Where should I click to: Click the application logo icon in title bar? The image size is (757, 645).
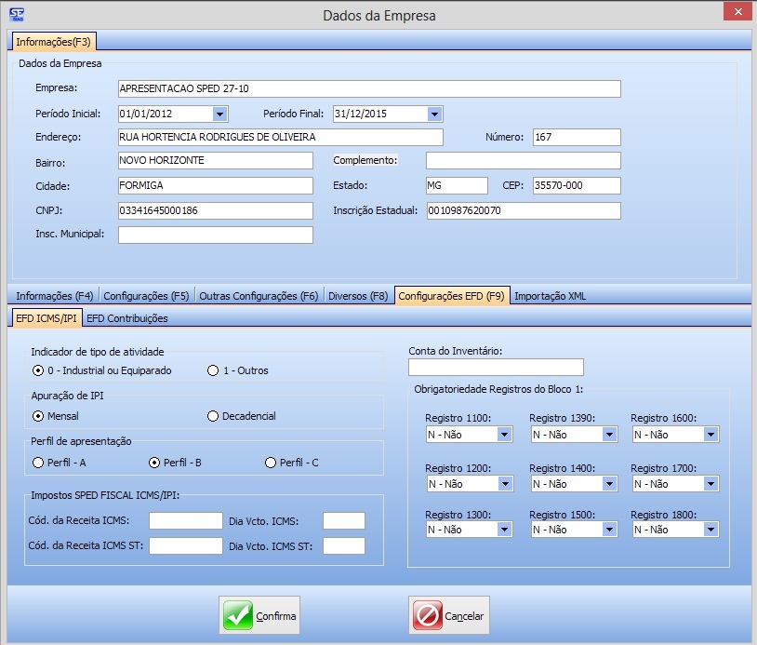point(16,15)
